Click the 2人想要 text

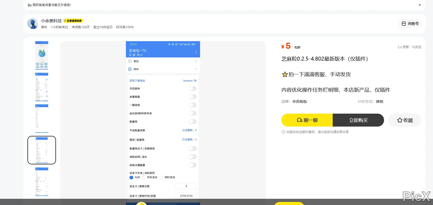(x=403, y=47)
